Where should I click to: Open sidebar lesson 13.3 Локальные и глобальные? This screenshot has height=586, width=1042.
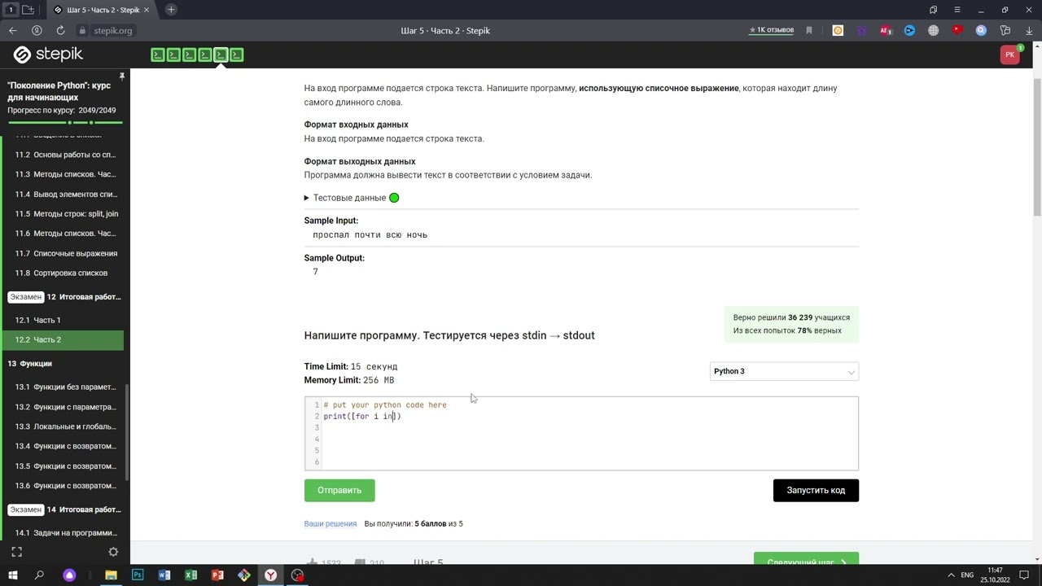click(x=65, y=426)
